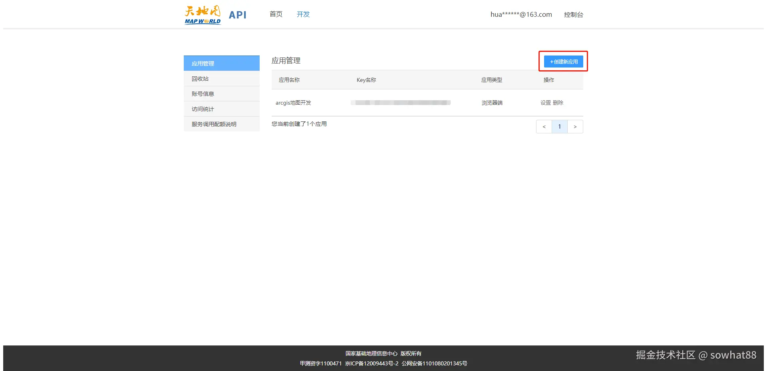This screenshot has height=371, width=767.
Task: Click the 您当前创建了1个应用 text
Action: [x=299, y=124]
